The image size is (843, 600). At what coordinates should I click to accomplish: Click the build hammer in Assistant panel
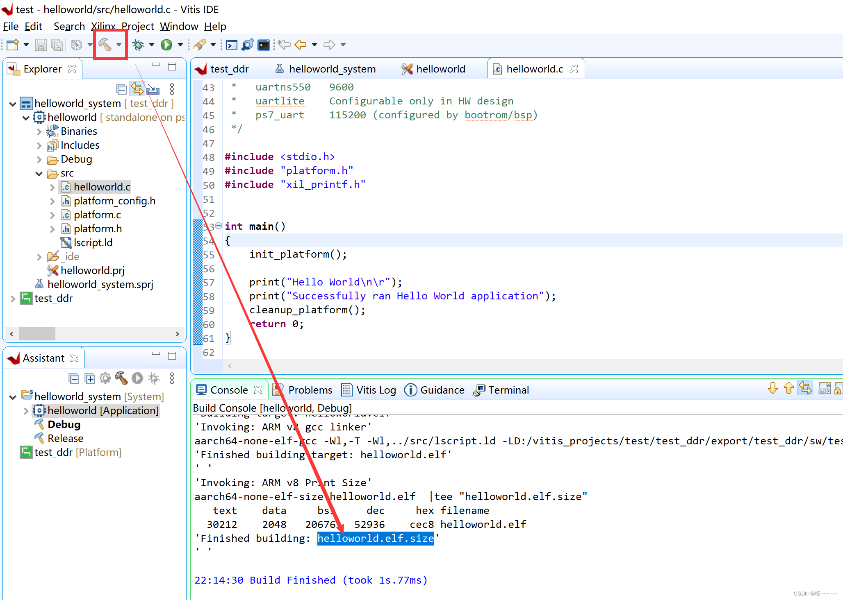tap(121, 378)
